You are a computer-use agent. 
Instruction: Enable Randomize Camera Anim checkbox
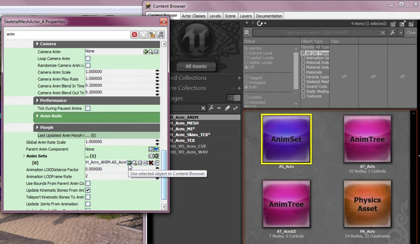88,65
